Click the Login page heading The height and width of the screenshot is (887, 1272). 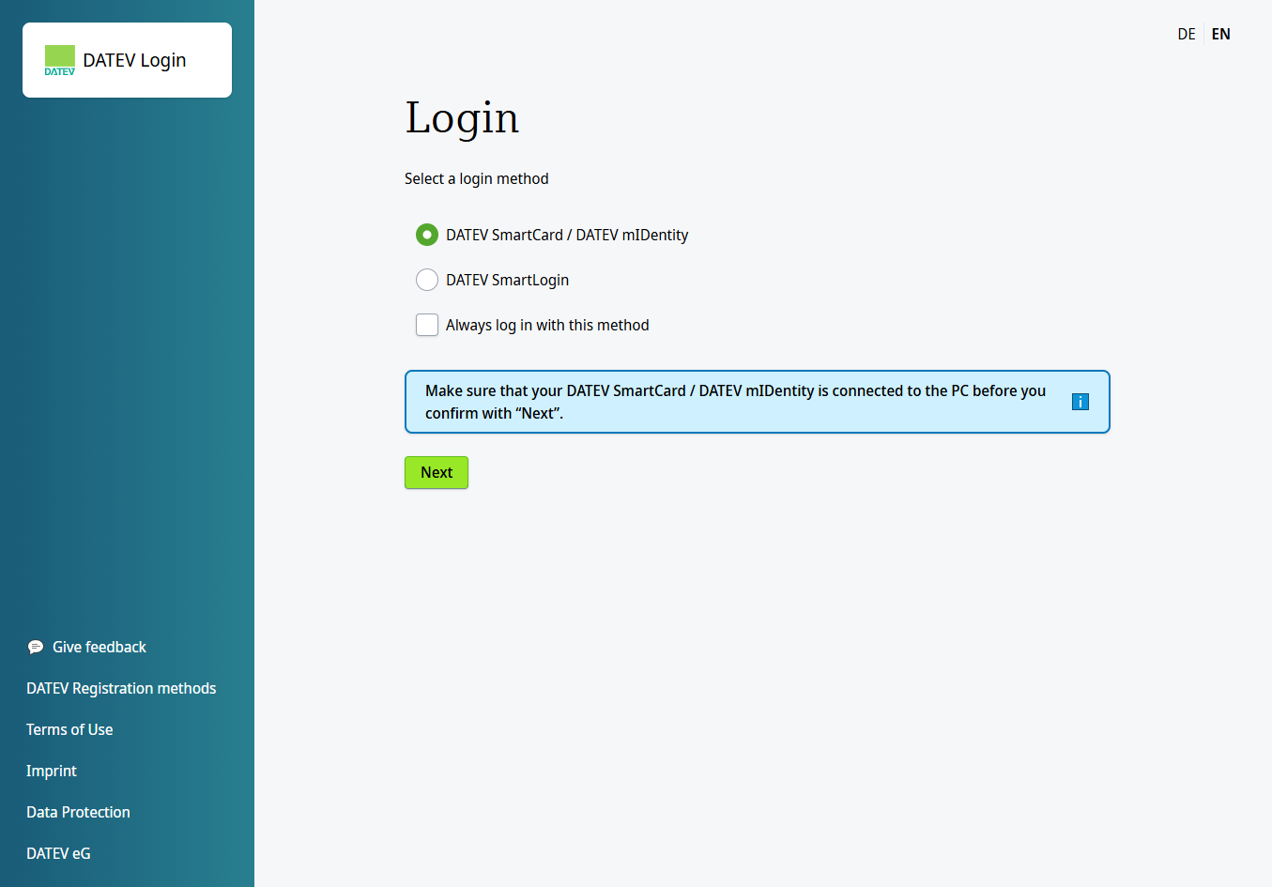coord(462,119)
